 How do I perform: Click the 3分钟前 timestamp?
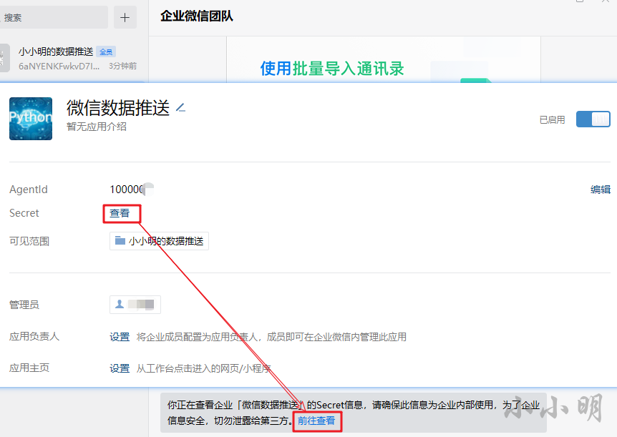(x=123, y=66)
